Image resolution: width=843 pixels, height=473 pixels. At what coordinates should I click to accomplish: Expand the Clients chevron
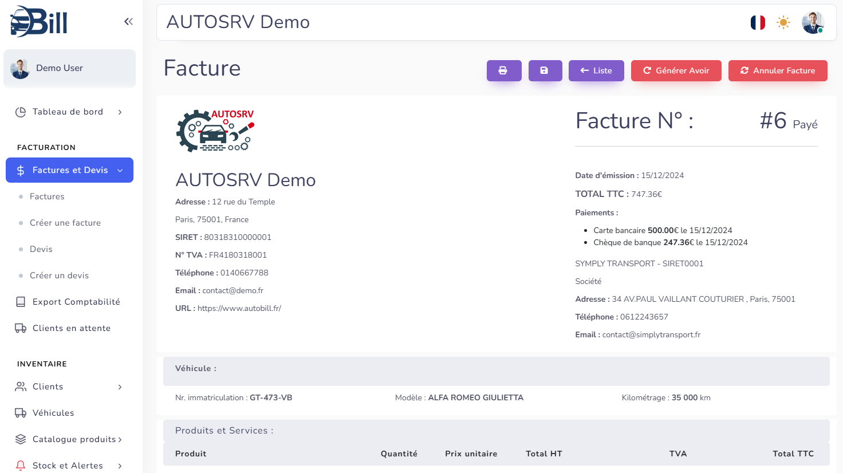pos(120,387)
